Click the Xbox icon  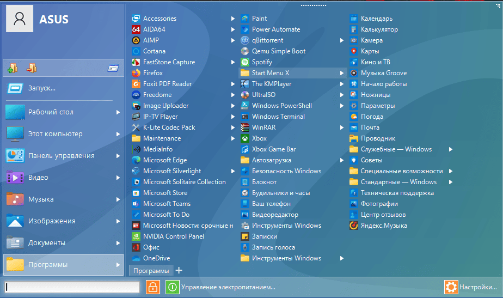tap(245, 138)
